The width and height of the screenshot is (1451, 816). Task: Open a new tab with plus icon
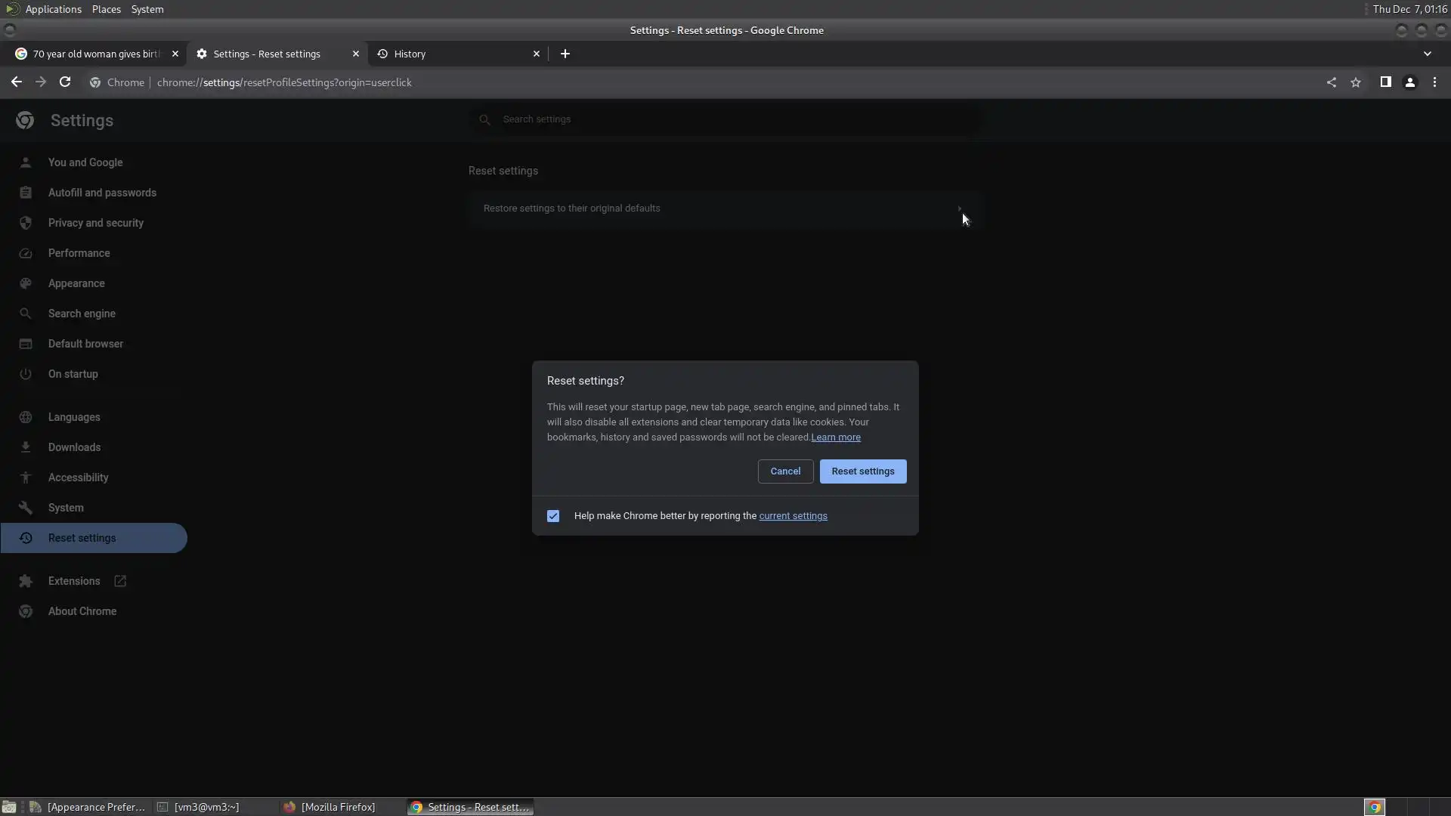(565, 54)
